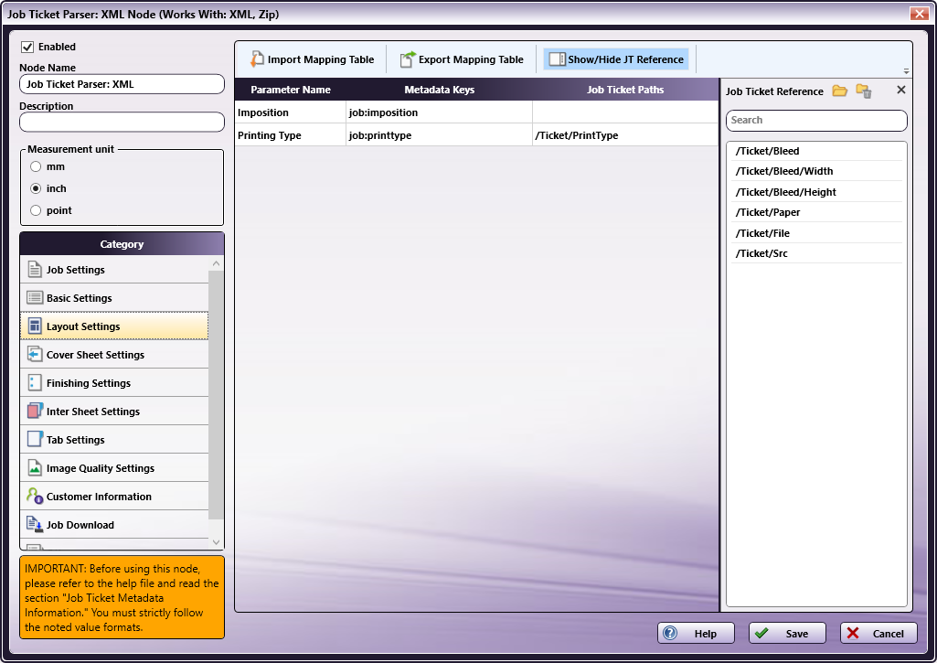Select /Ticket/File reference path

(816, 233)
